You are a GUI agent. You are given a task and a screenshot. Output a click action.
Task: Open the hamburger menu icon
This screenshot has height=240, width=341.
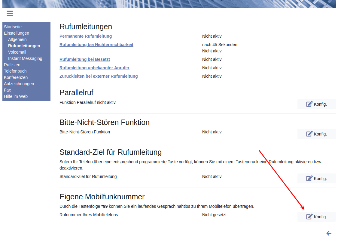pyautogui.click(x=10, y=13)
